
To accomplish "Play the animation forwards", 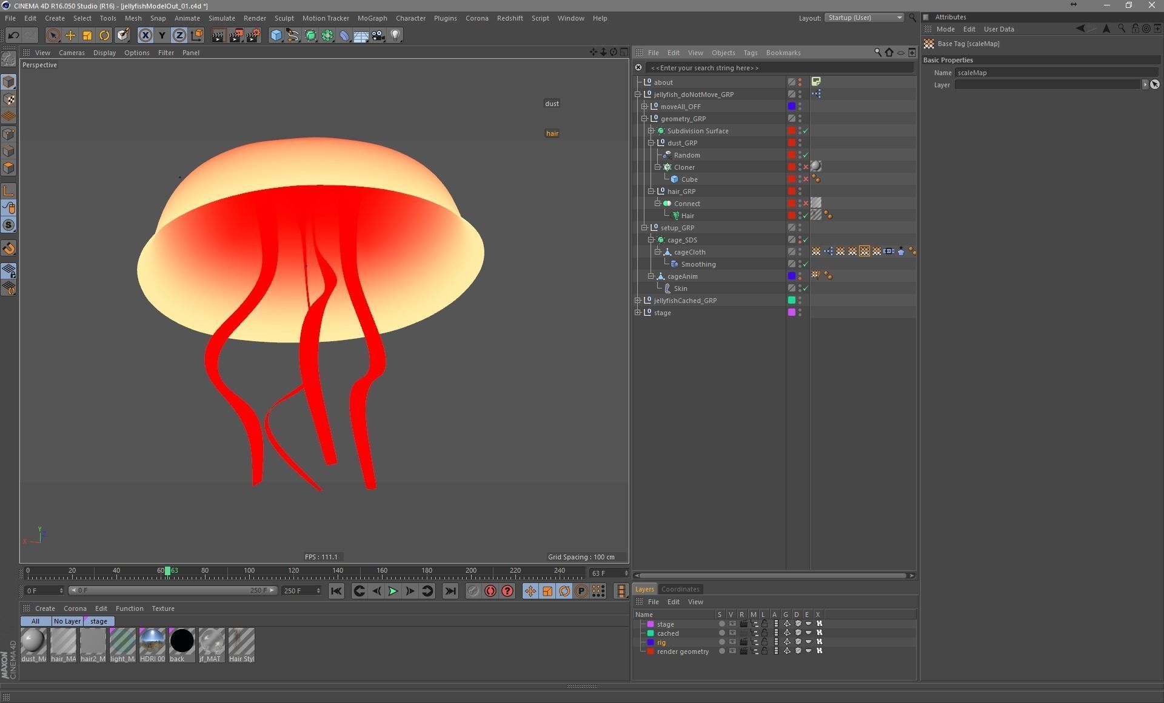I will click(393, 591).
